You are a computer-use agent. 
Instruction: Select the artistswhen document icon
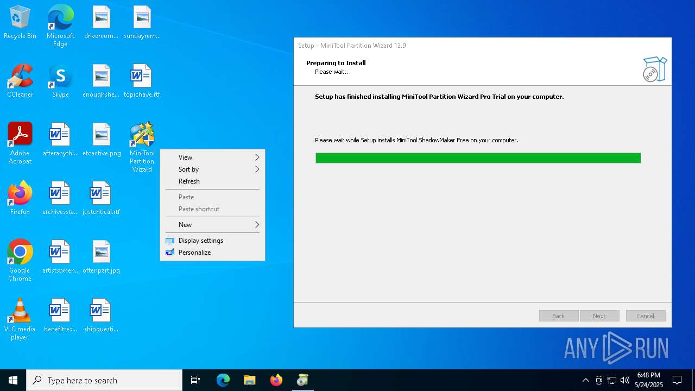pos(60,257)
